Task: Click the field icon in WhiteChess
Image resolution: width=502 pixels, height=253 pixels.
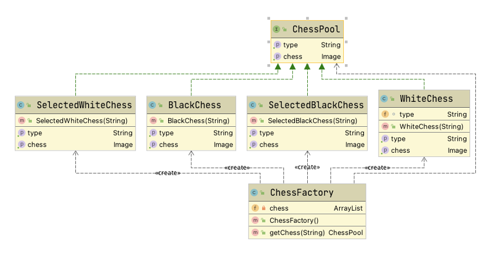Action: tap(385, 114)
